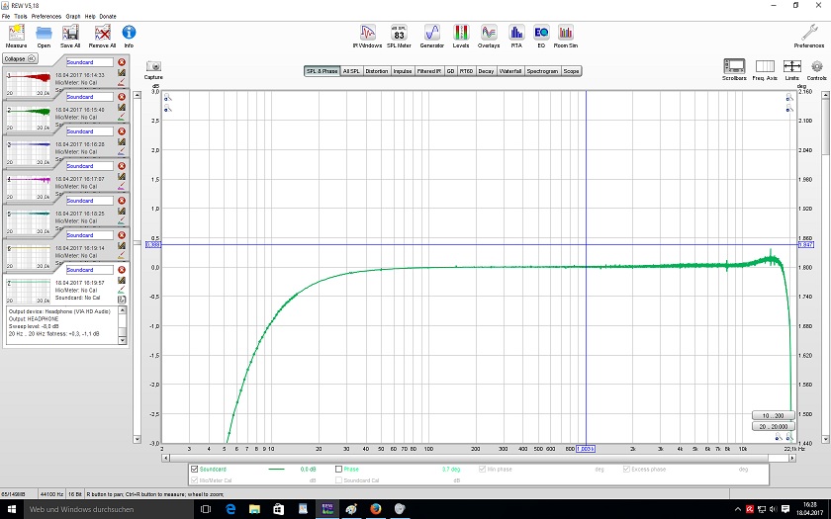This screenshot has height=519, width=831.
Task: Enable the Phase trace checkbox
Action: tap(339, 469)
